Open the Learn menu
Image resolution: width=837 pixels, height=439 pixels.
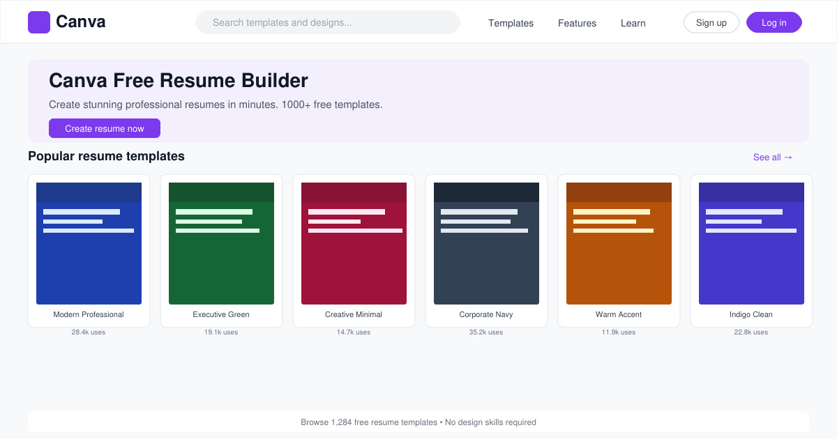point(633,23)
